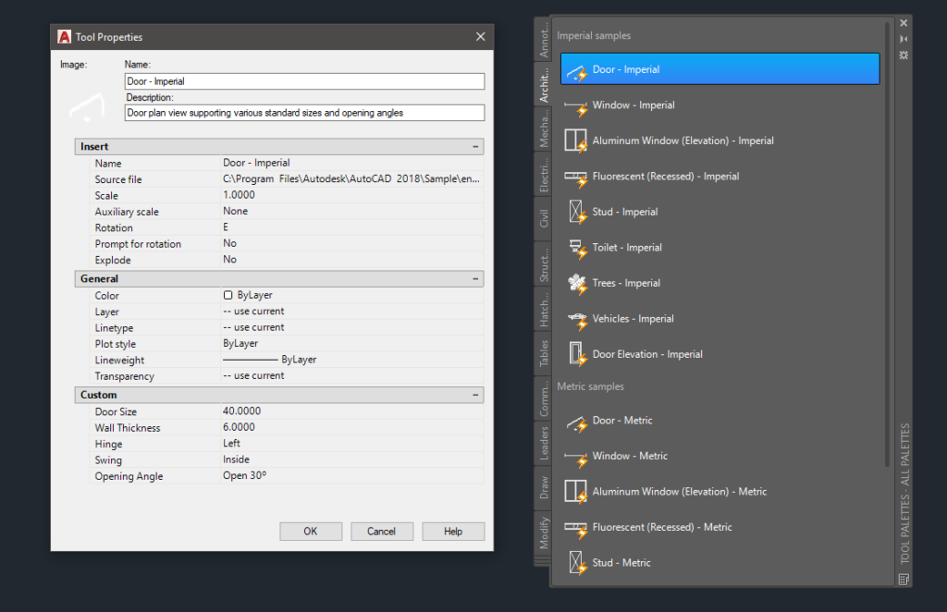Switch to the Civil palette tab
This screenshot has height=612, width=947.
544,218
